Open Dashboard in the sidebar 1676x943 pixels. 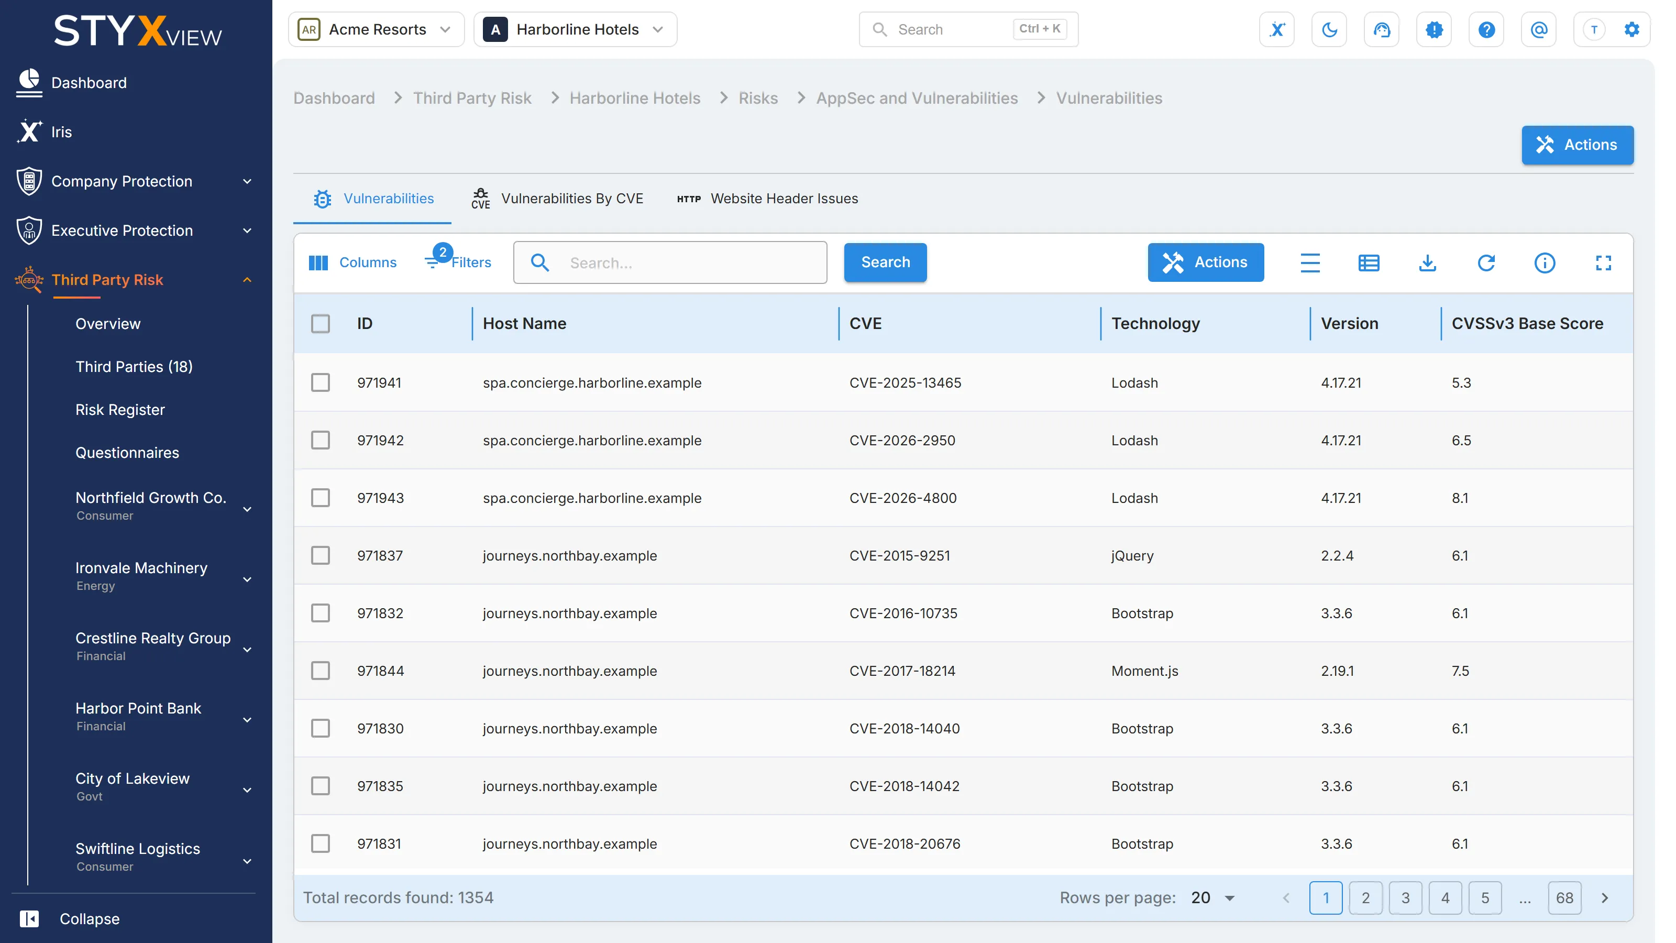pos(89,83)
